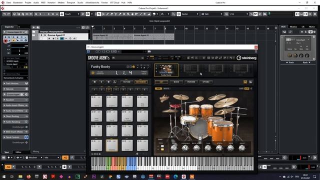The image size is (320, 180).
Task: Click the Funky Booty kit slot thumbnail
Action: [x=166, y=70]
